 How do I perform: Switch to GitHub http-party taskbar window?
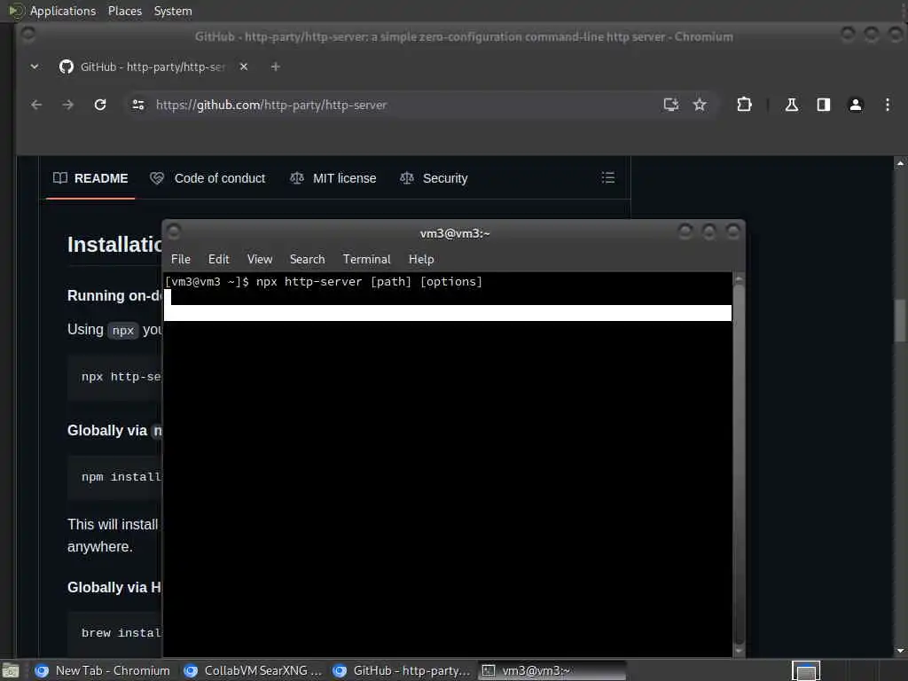pyautogui.click(x=402, y=670)
